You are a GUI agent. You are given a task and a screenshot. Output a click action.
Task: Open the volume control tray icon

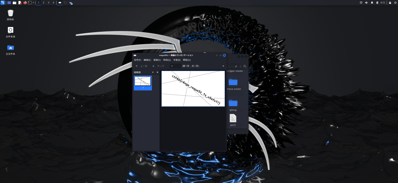[366, 3]
